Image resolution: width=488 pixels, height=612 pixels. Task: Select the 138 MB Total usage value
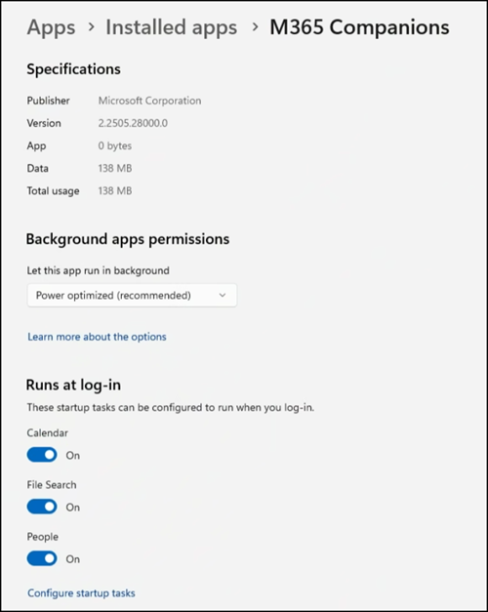(115, 191)
